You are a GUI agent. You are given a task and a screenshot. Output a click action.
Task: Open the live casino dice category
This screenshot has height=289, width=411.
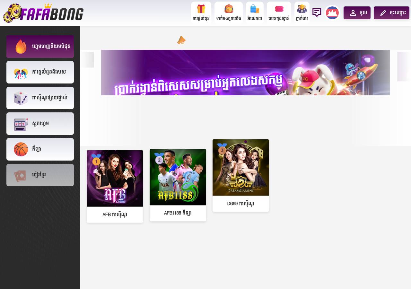coord(40,98)
